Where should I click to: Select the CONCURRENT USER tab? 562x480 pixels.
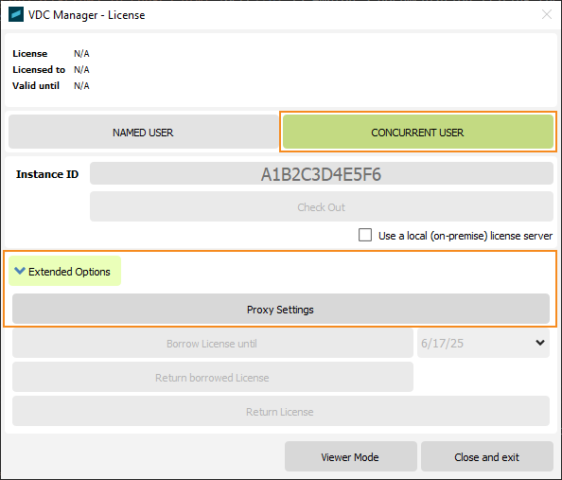click(417, 132)
